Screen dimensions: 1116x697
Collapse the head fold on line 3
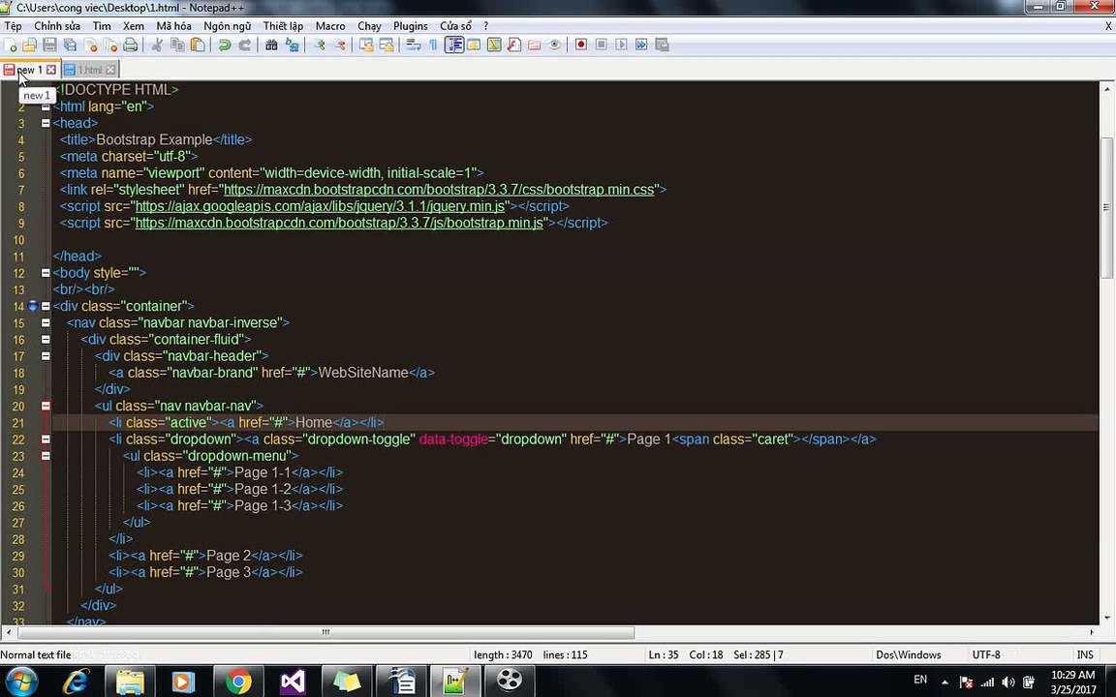[46, 123]
